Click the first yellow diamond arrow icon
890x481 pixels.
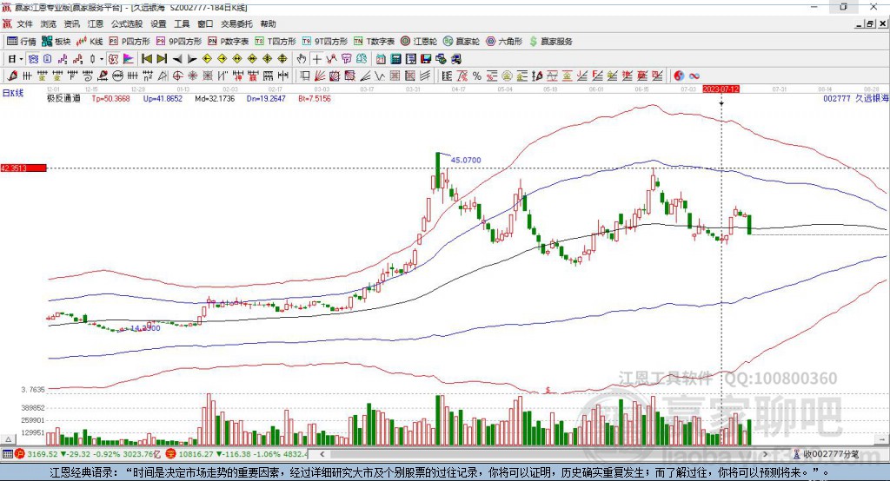tap(207, 59)
